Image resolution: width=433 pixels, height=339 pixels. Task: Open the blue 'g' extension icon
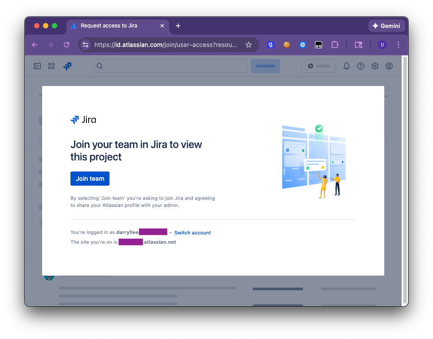click(271, 45)
